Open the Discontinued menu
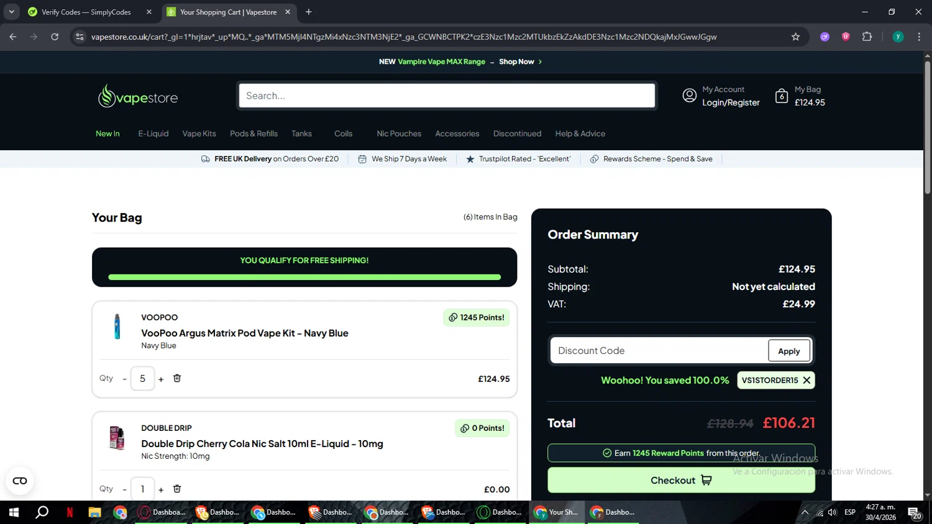This screenshot has width=932, height=524. pyautogui.click(x=517, y=133)
